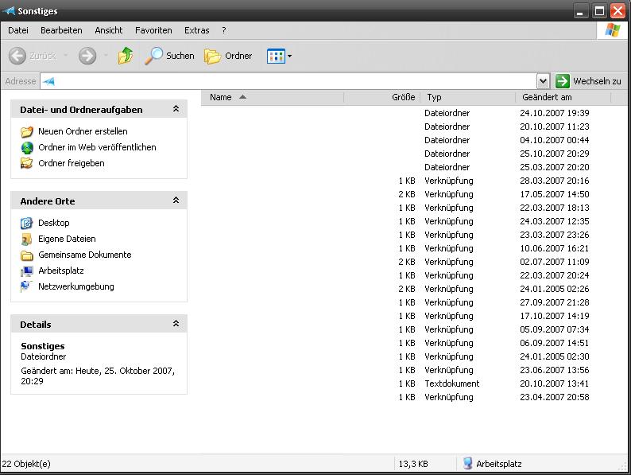This screenshot has height=475, width=631.
Task: Click the Suchen magnifier icon
Action: click(x=153, y=56)
